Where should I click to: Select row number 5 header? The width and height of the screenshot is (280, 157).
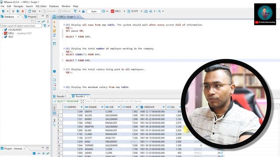[x=59, y=126]
